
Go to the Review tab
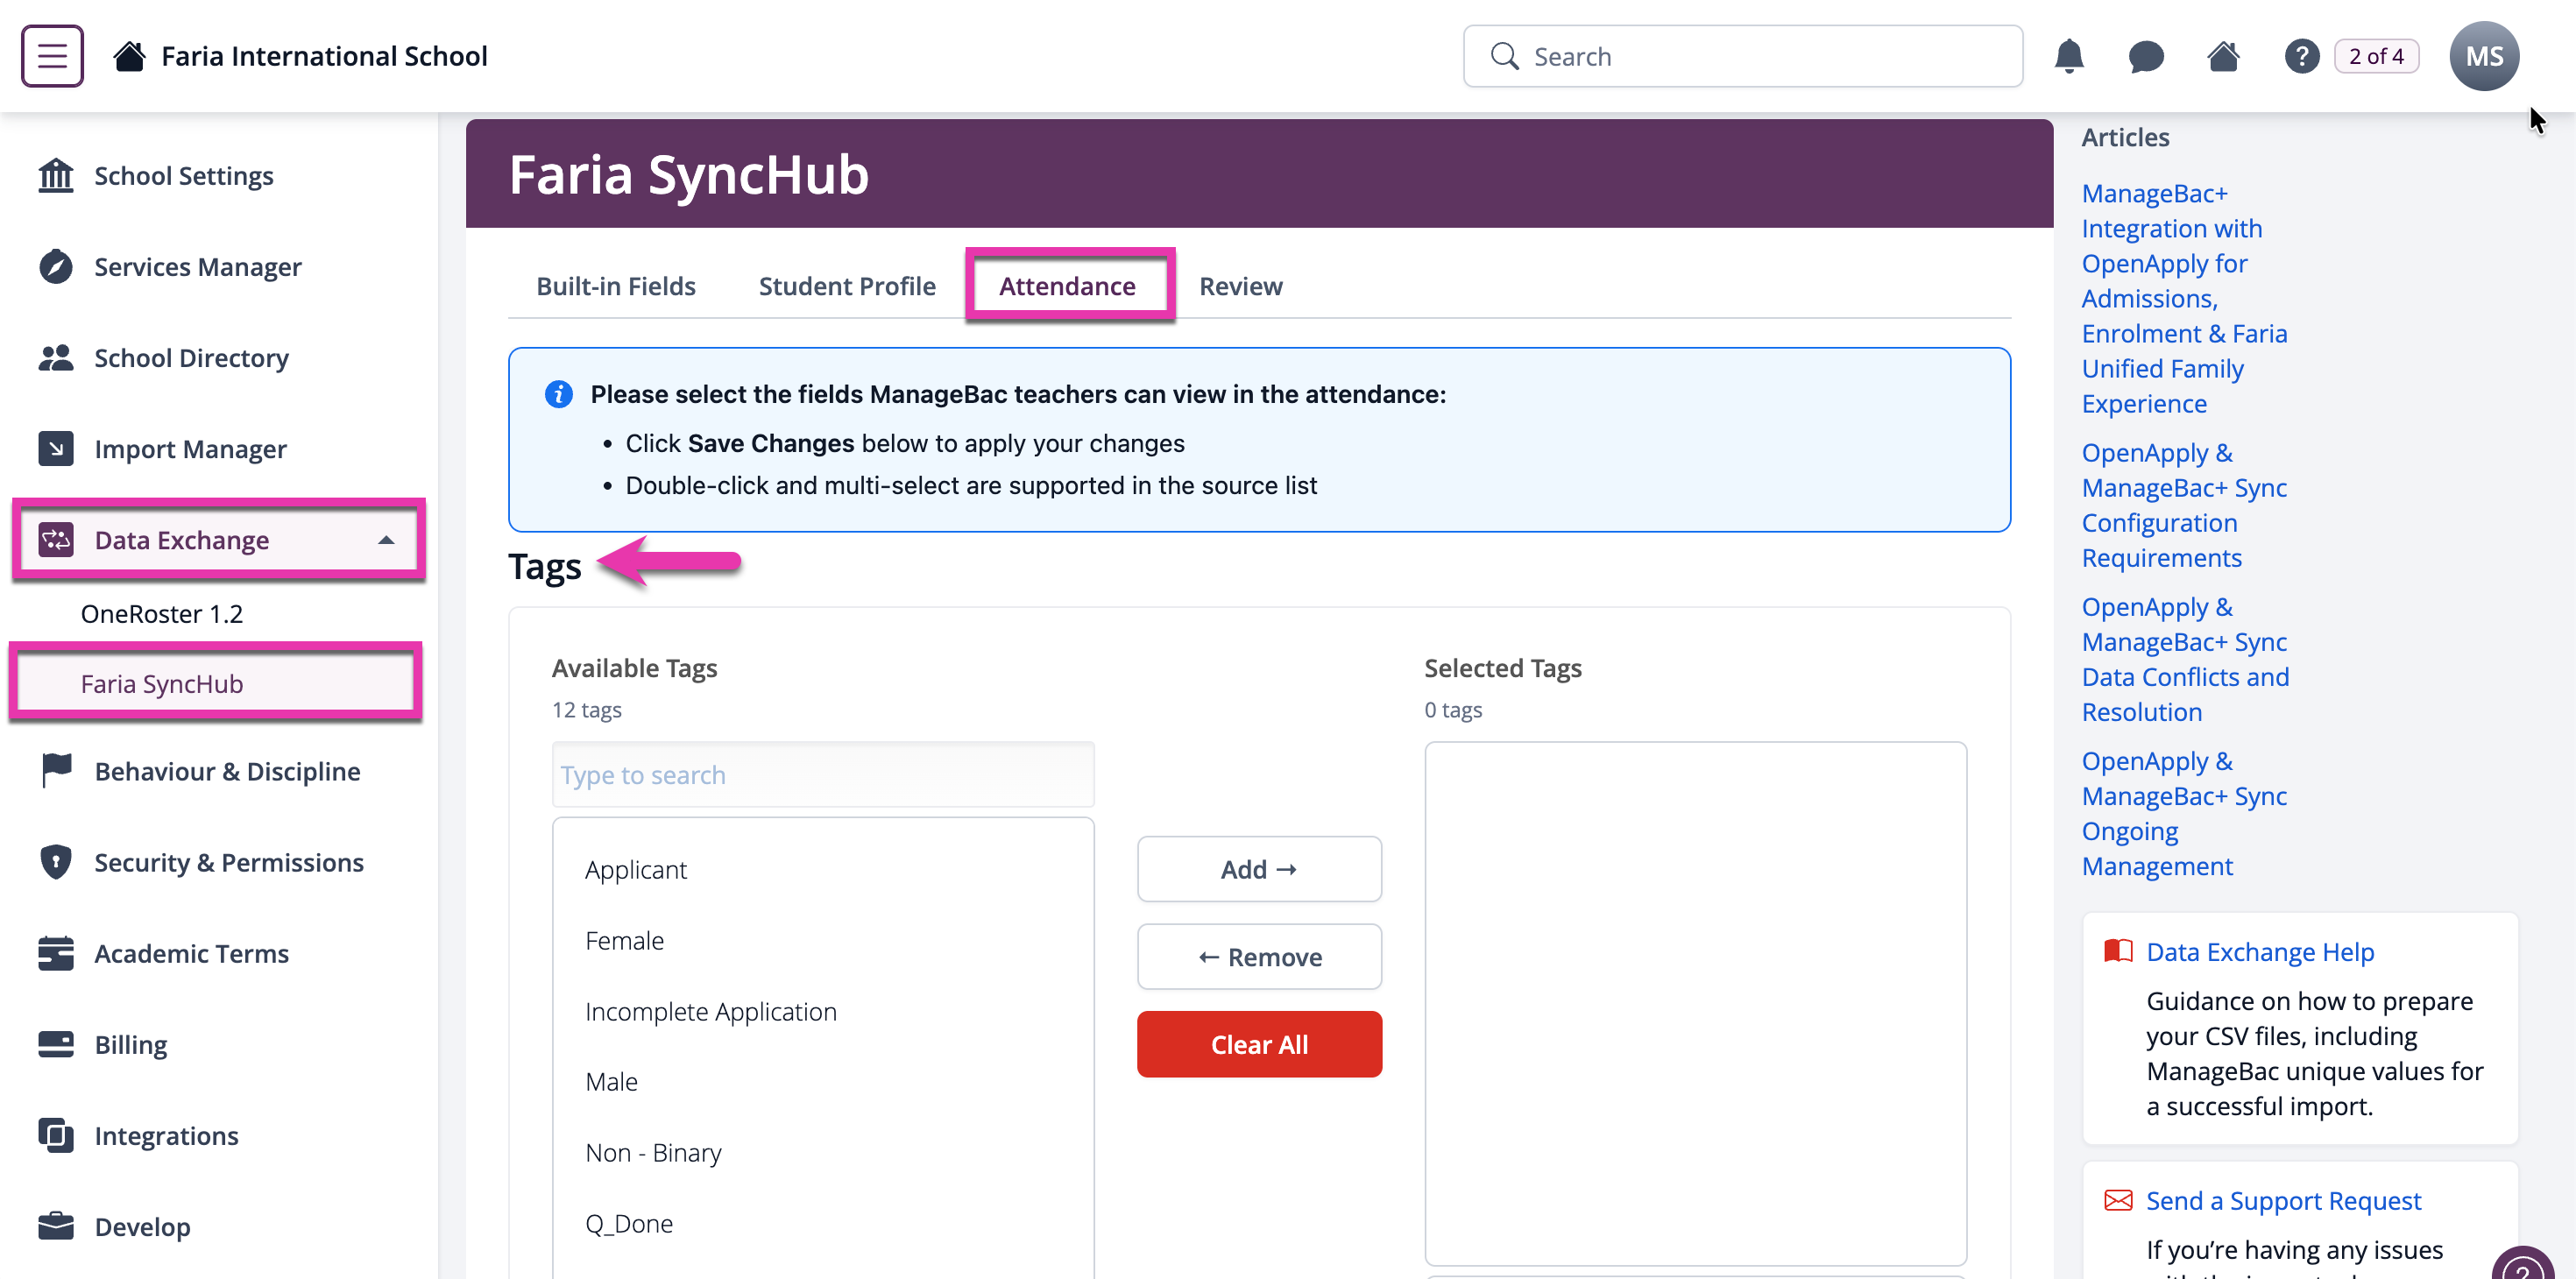(x=1240, y=286)
